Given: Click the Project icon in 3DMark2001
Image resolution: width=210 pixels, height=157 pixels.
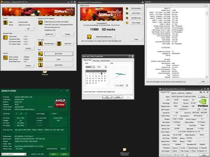Looking at the screenshot, I should pyautogui.click(x=5, y=23).
